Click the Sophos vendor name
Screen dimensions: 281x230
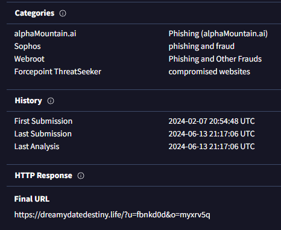[27, 46]
